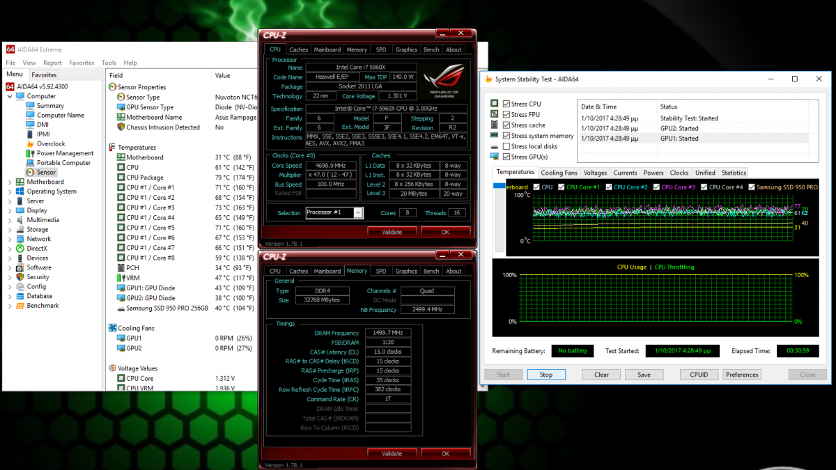Open Mainboard tab in CPU-Z processor window
This screenshot has width=836, height=470.
(327, 49)
